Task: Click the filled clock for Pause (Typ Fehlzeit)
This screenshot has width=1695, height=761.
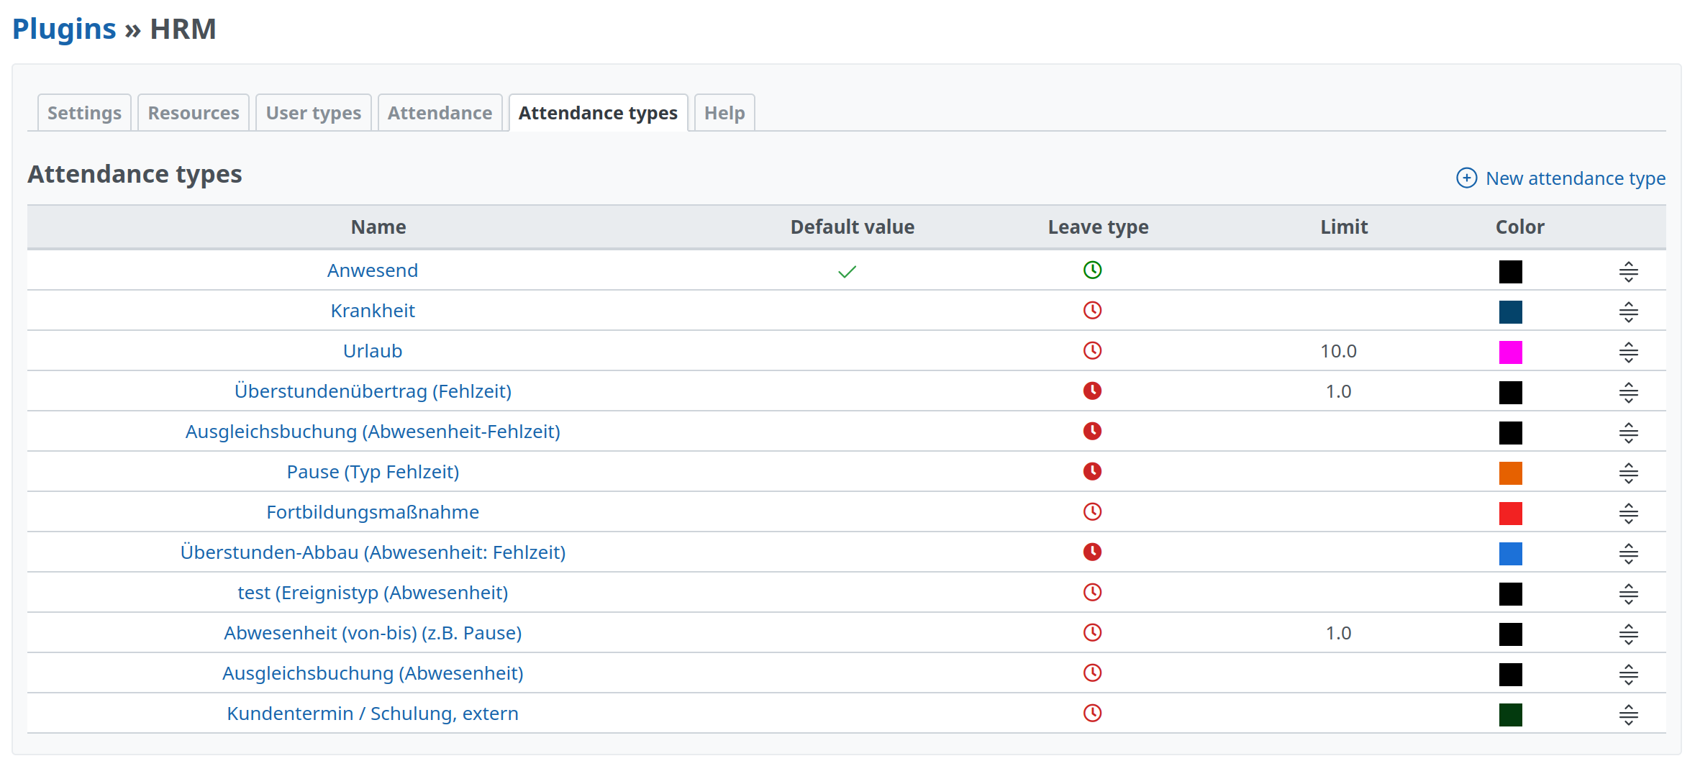Action: click(1092, 471)
